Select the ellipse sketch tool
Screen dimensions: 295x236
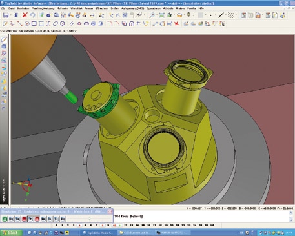click(x=56, y=23)
